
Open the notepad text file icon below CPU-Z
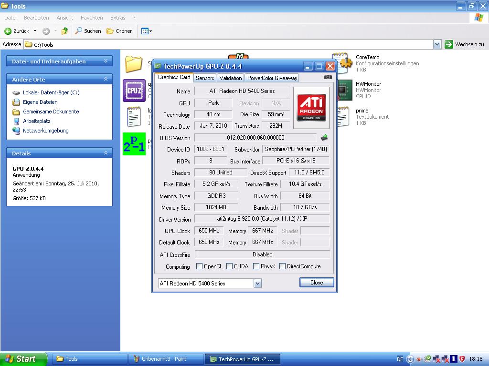click(134, 117)
